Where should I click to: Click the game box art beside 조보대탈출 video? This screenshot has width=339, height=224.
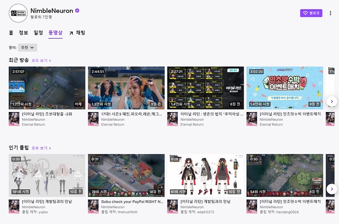coord(14,119)
